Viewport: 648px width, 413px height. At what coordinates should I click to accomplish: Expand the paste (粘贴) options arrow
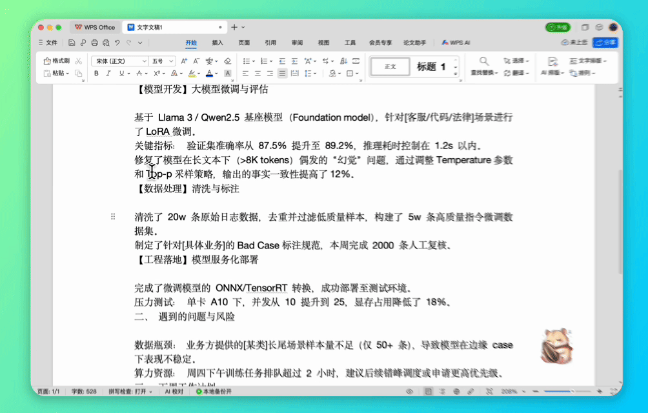[68, 74]
